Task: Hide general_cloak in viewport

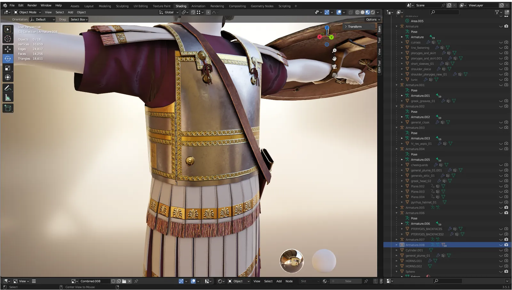Action: tap(501, 122)
